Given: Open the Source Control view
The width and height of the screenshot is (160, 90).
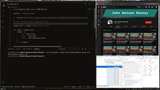Looking at the screenshot, I should tap(3, 16).
